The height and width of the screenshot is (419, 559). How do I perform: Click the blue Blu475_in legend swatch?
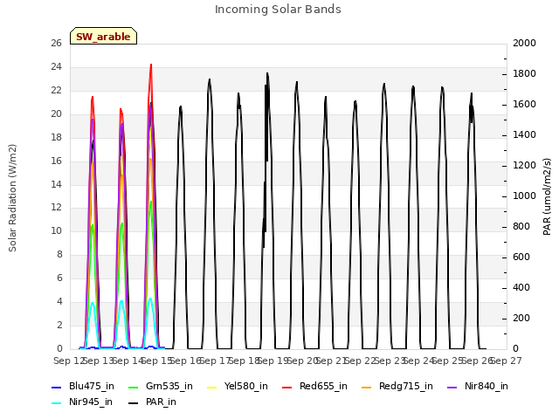(57, 388)
